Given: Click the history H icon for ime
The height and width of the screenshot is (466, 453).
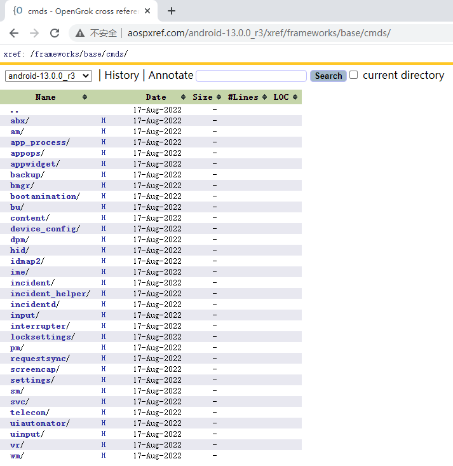Looking at the screenshot, I should coord(104,271).
